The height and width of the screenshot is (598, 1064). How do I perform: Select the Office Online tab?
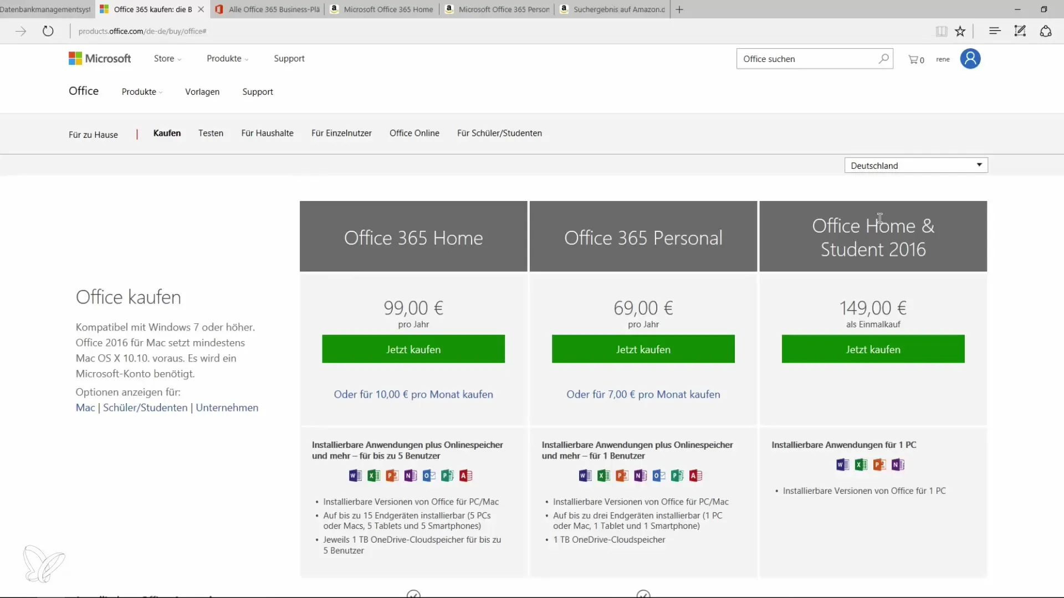[415, 133]
